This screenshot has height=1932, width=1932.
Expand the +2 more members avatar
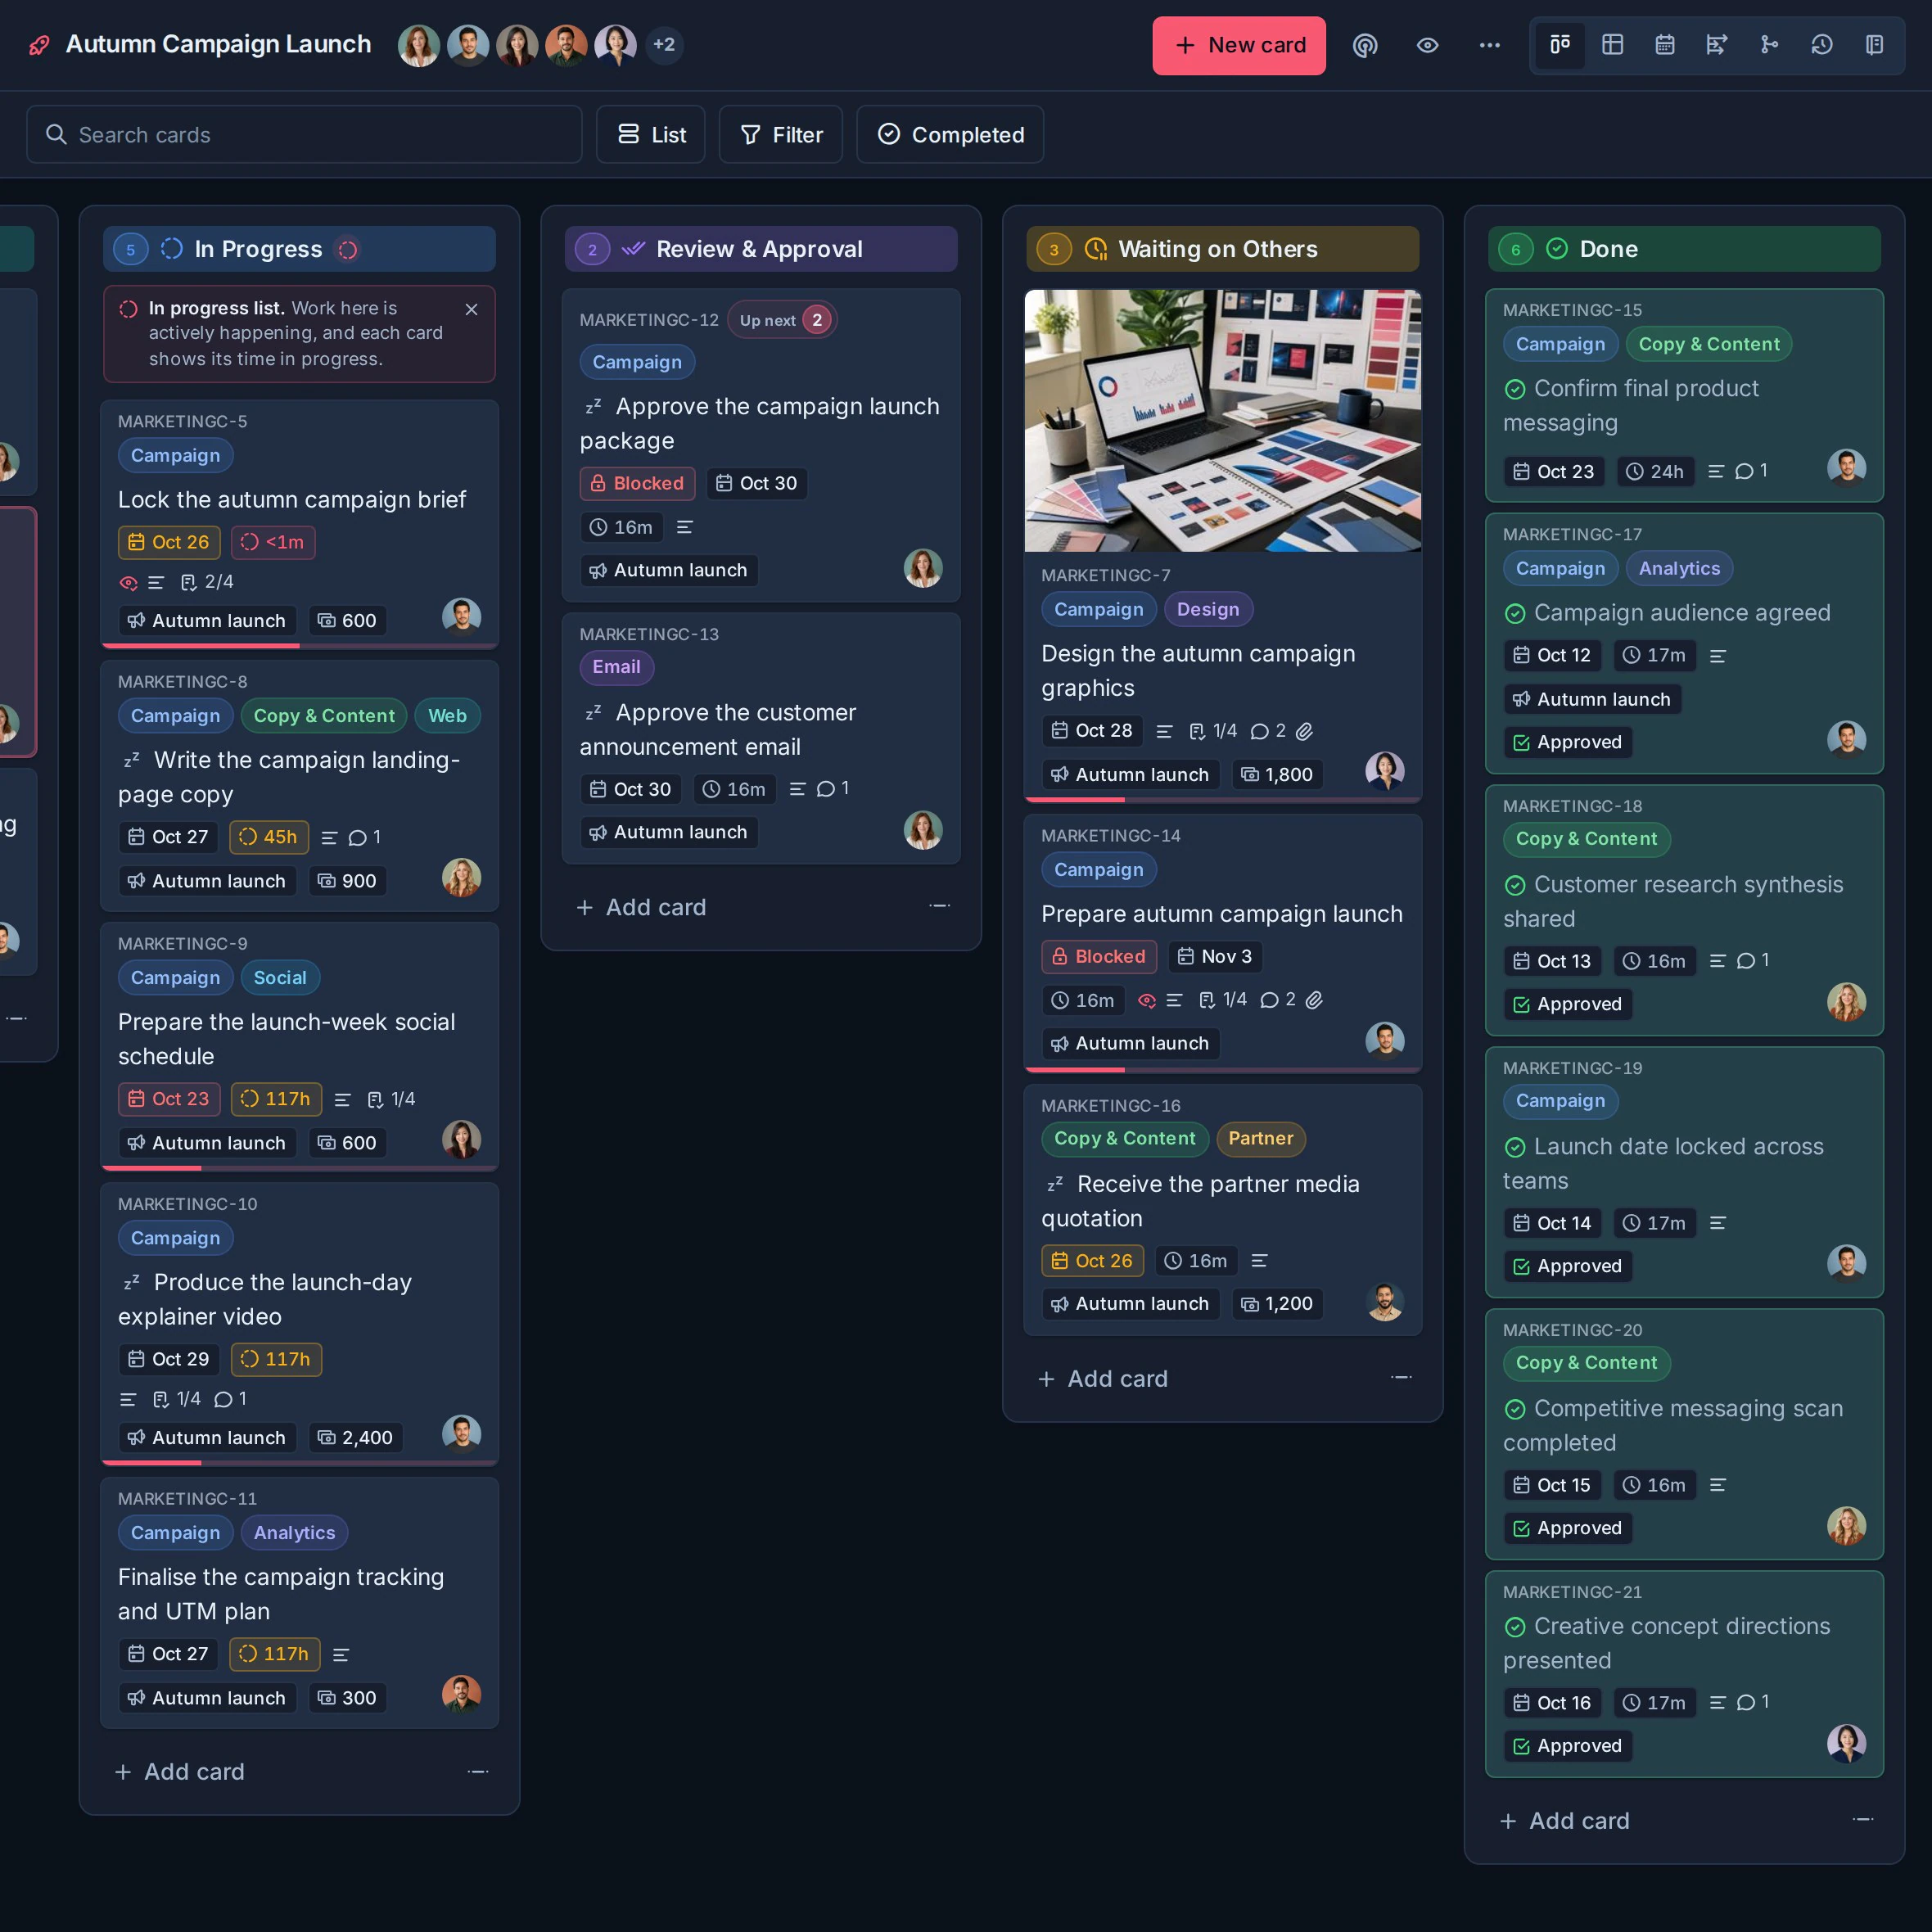[664, 45]
